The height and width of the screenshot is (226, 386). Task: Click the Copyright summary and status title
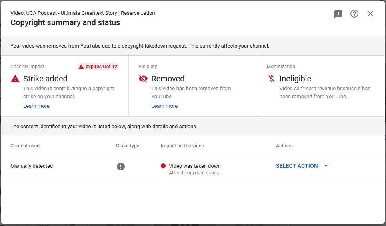coord(65,22)
